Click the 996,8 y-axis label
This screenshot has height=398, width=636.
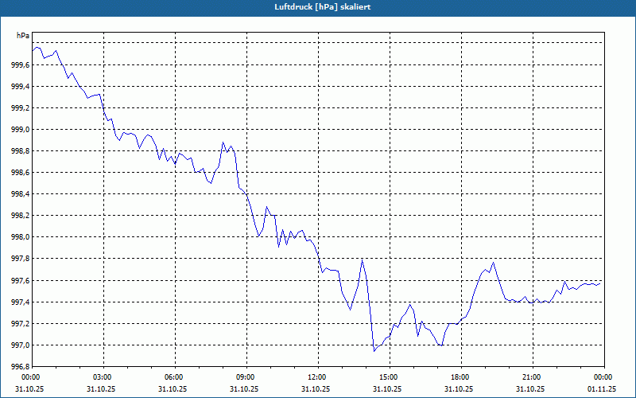21,367
